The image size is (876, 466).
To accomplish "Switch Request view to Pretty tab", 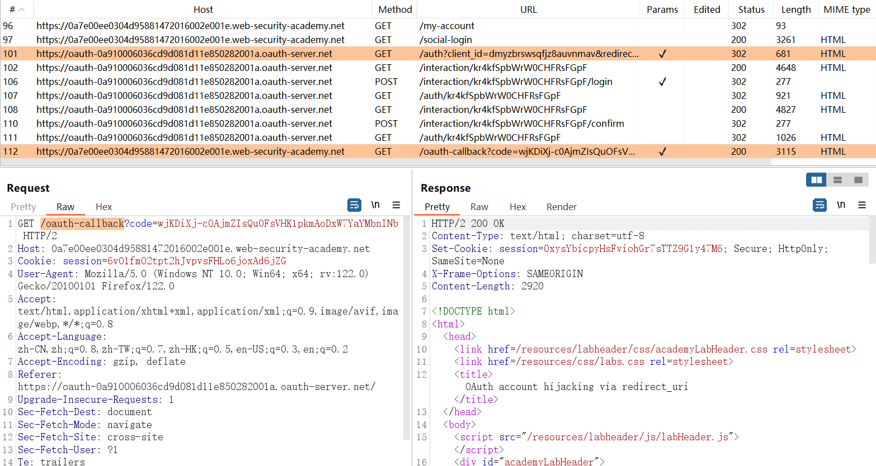I will tap(23, 207).
